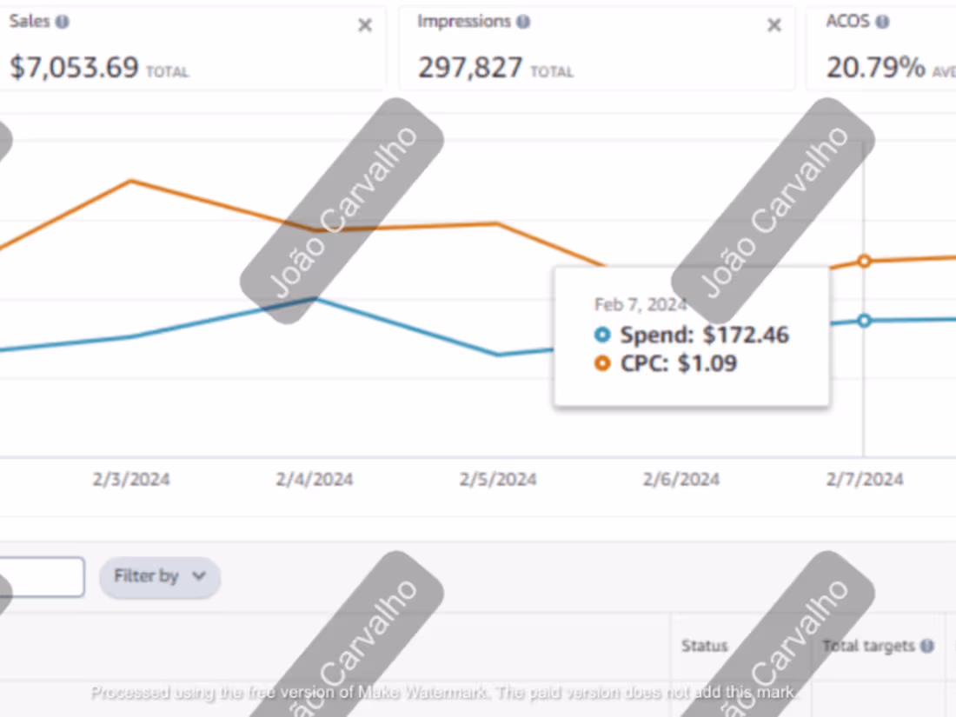
Task: Click the ACOS info icon
Action: (883, 21)
